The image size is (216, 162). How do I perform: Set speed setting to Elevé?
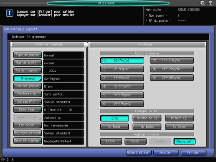[111, 141]
